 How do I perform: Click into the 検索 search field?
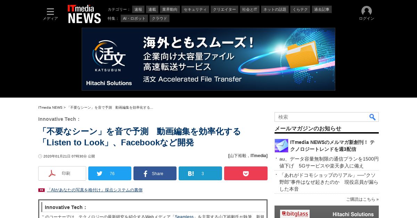pyautogui.click(x=321, y=117)
